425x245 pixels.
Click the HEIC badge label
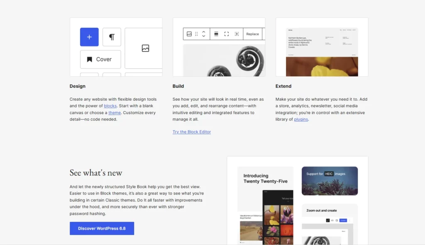[x=329, y=174]
